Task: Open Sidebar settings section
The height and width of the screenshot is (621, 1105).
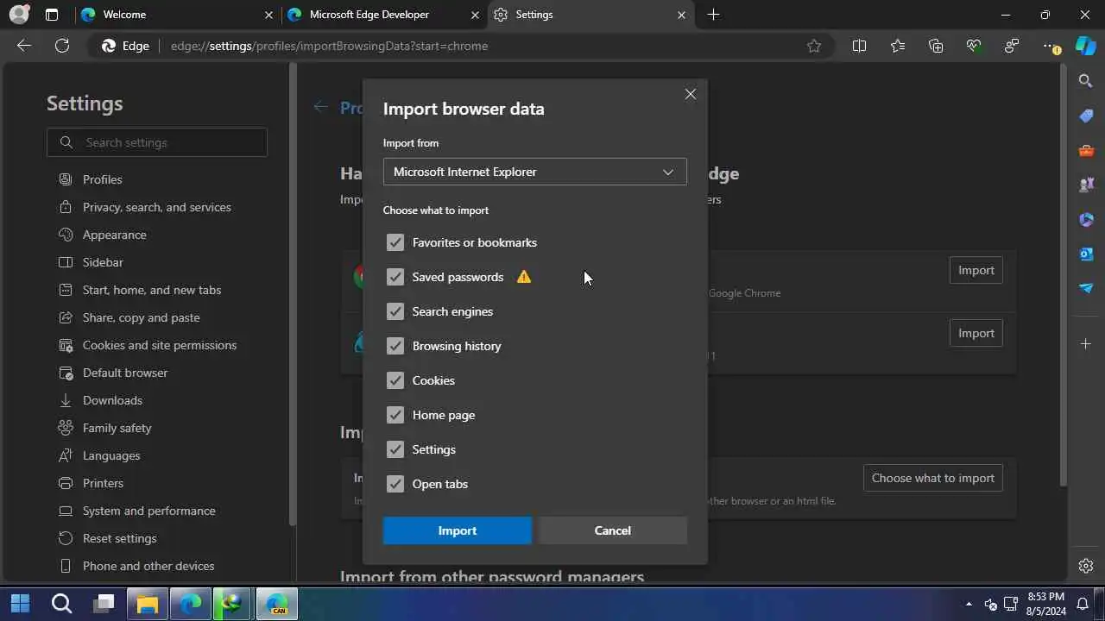Action: pos(103,262)
